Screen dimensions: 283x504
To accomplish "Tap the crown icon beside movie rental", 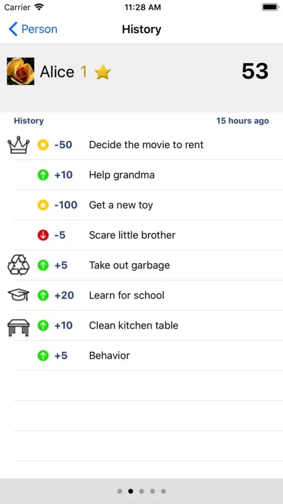I will pos(18,145).
